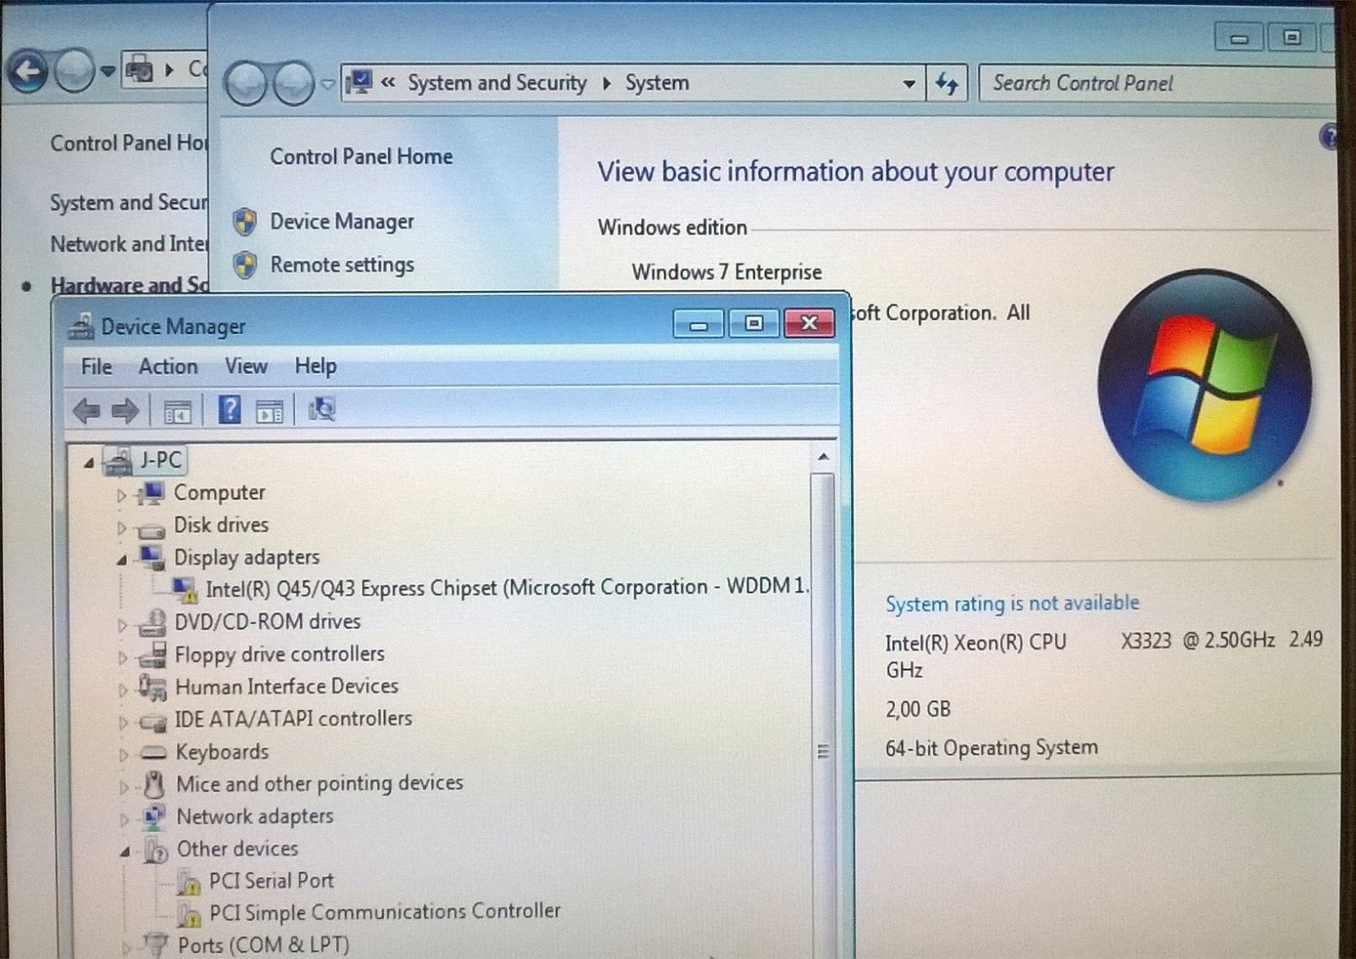Open the Action menu
Screen dimensions: 1356x959
[168, 367]
